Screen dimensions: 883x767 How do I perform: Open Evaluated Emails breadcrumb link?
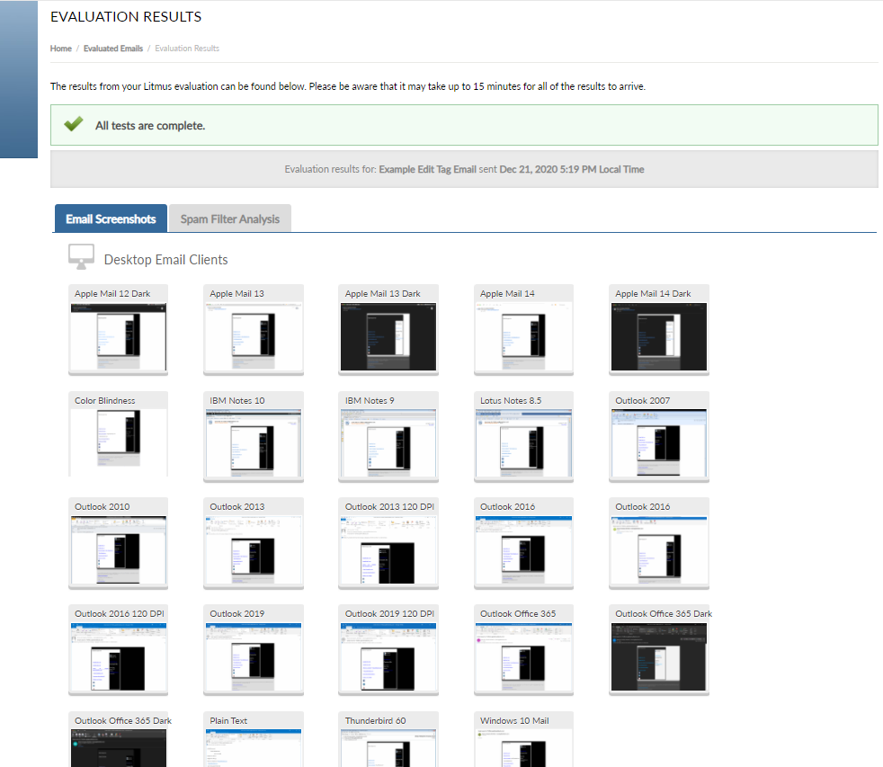click(113, 49)
